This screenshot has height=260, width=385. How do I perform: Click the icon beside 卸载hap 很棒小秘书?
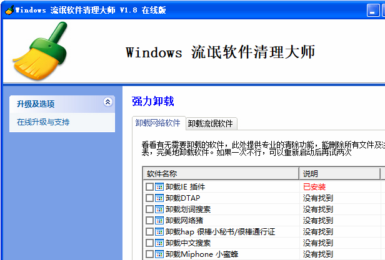[159, 231]
